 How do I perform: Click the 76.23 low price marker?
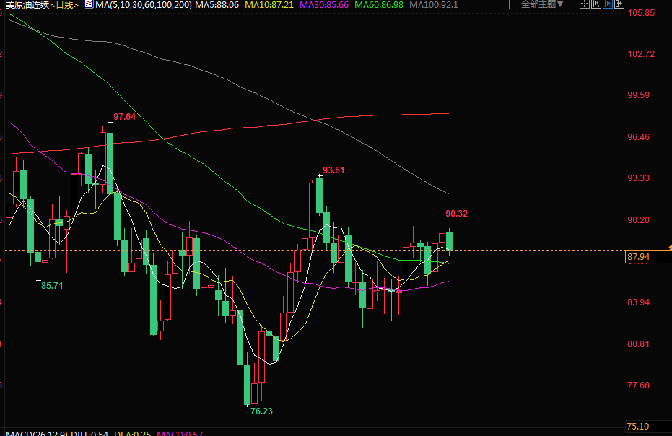[x=261, y=411]
